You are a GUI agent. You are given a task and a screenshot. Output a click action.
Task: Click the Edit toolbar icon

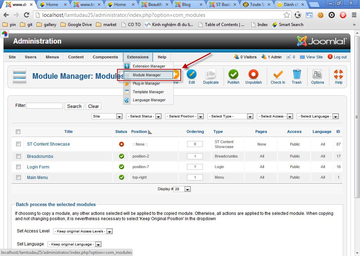click(x=192, y=75)
